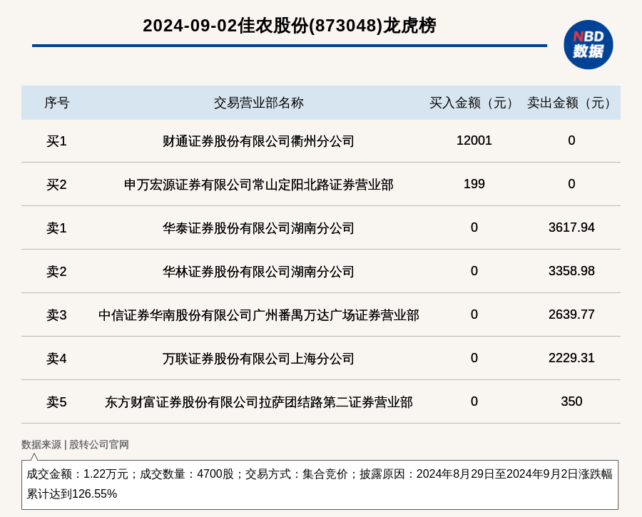Select the 买1 row label
The width and height of the screenshot is (642, 517).
(56, 141)
